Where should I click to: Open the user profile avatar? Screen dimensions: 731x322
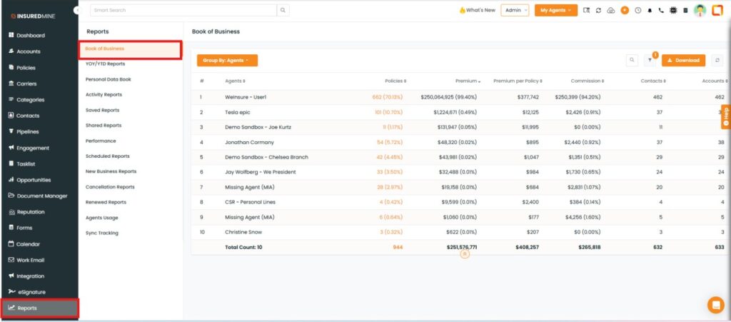(x=700, y=10)
